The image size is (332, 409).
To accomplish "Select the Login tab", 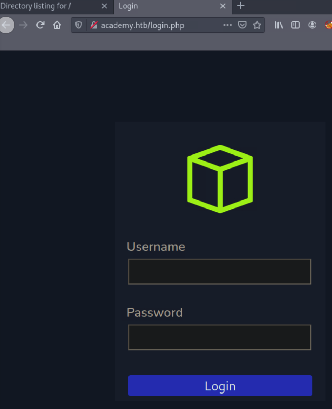I will tap(167, 6).
